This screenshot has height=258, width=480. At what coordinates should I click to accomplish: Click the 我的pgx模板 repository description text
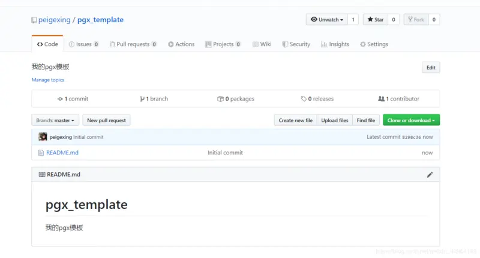(x=50, y=67)
